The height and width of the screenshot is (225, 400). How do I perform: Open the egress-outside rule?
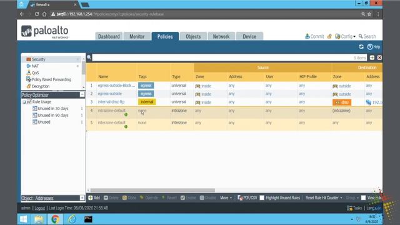(x=110, y=94)
